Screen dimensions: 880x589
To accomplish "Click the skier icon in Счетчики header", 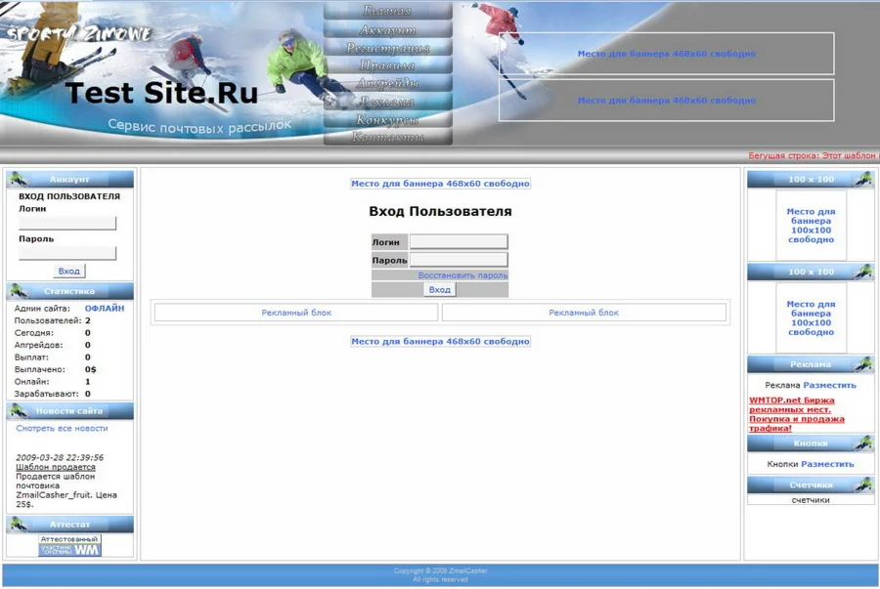I will click(863, 484).
